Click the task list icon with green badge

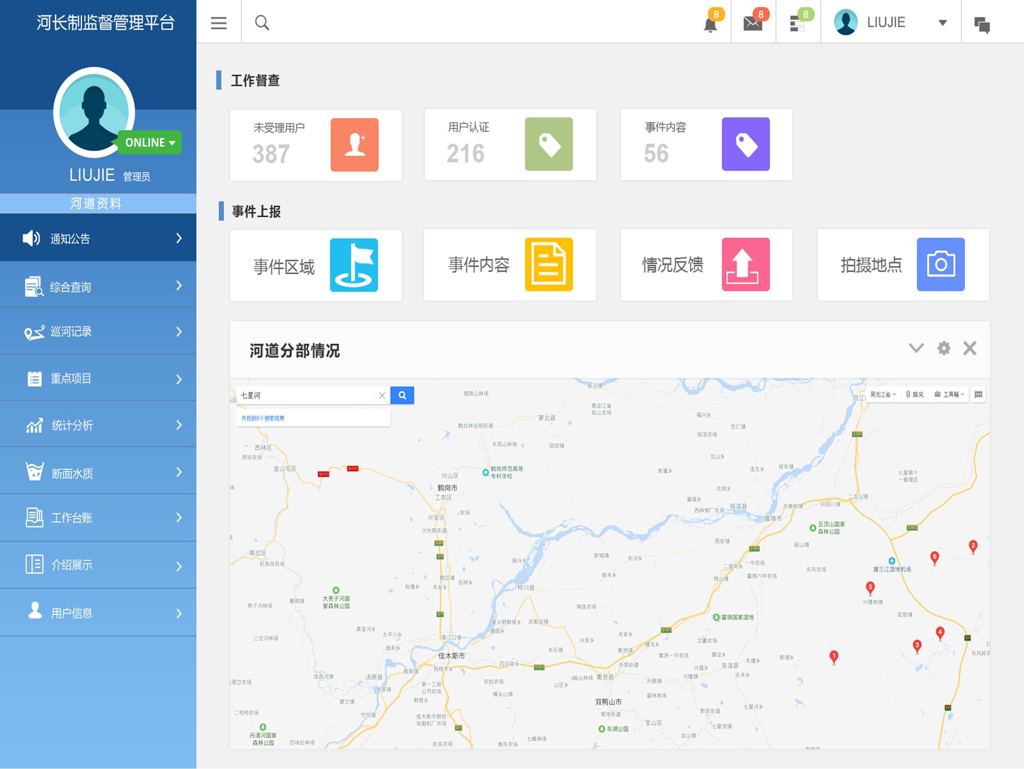coord(797,24)
